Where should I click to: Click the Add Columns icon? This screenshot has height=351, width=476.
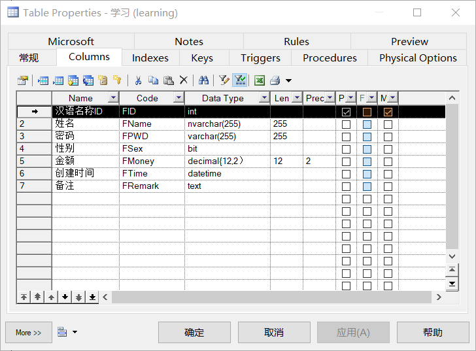[73, 80]
